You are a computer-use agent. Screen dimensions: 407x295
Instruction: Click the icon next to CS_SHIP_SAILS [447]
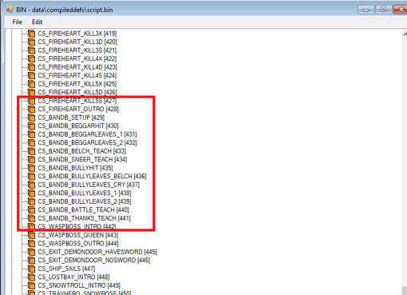(31, 269)
